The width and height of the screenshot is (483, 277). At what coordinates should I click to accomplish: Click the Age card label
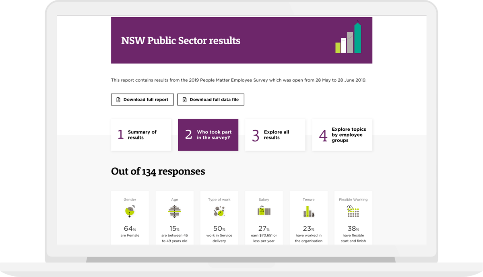(175, 199)
